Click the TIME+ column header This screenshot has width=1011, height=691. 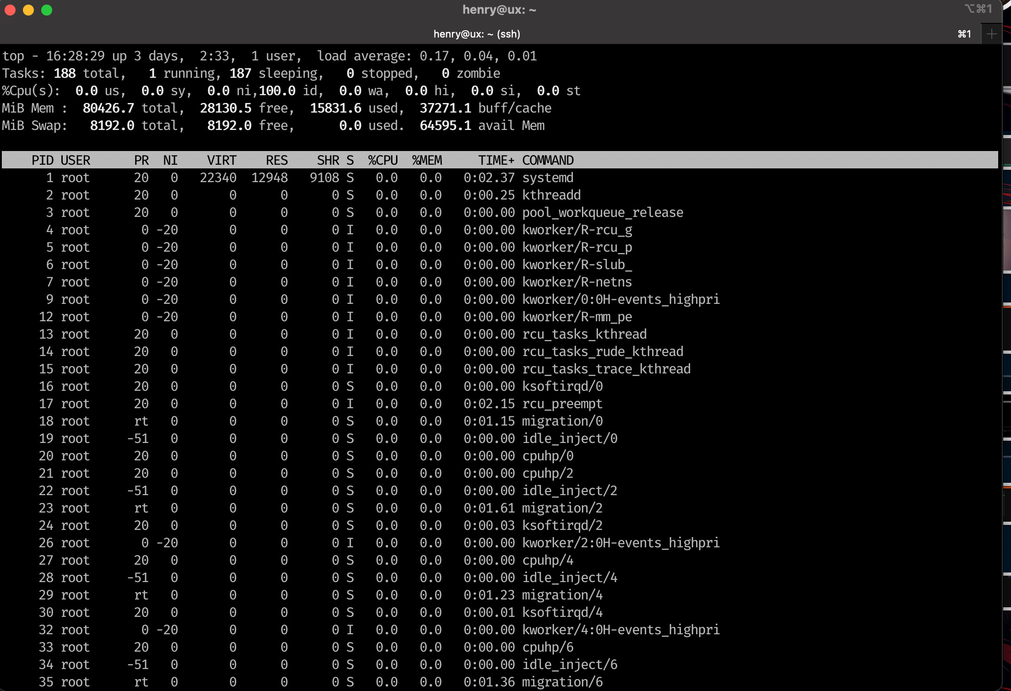click(496, 160)
